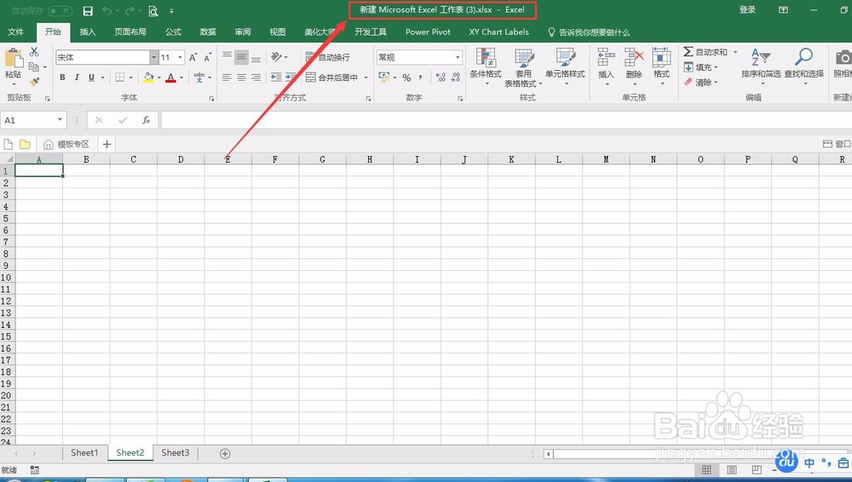Select the Sheet1 worksheet tab
This screenshot has height=482, width=852.
(x=84, y=453)
